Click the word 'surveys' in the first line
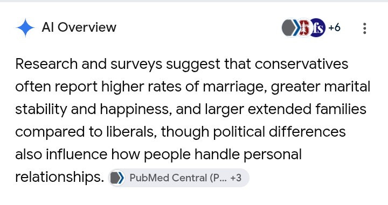The width and height of the screenshot is (388, 205). click(136, 65)
